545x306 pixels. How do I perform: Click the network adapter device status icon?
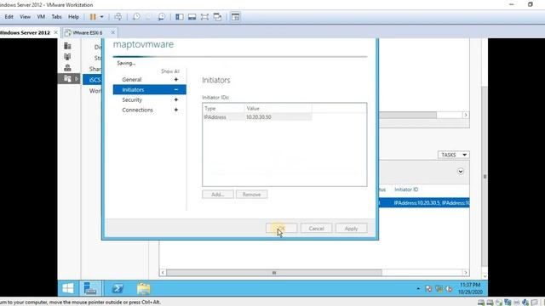point(508,303)
